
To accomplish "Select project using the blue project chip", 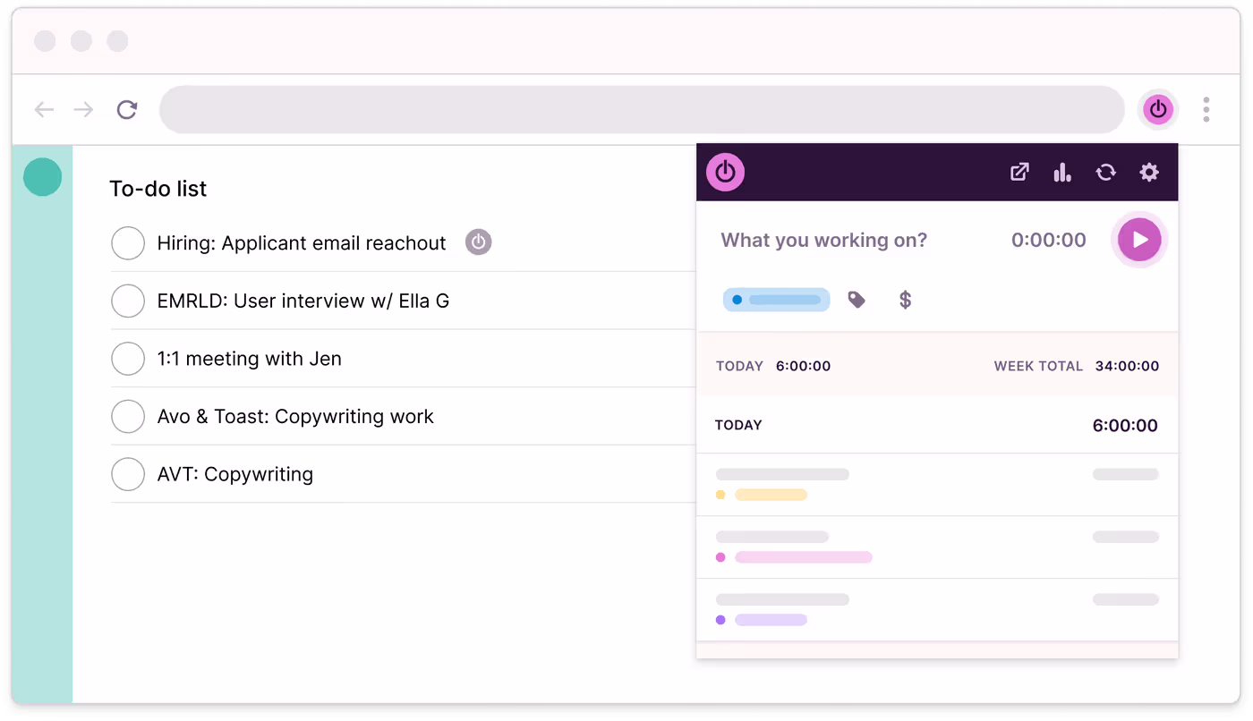I will 776,300.
